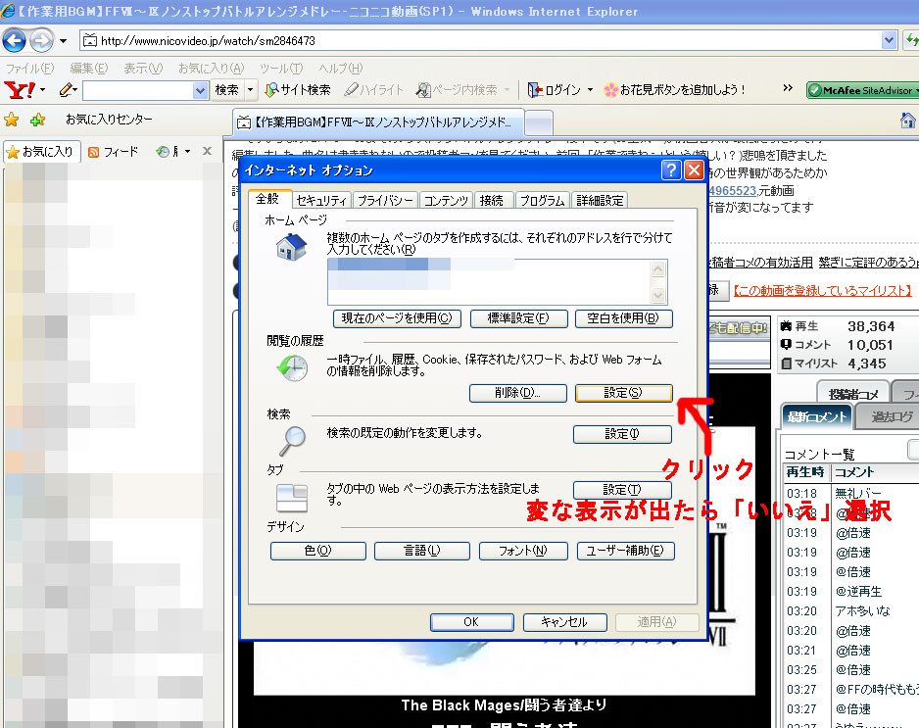Screen dimensions: 919x728
Task: Switch to the コンテンツ tab
Action: pyautogui.click(x=446, y=201)
